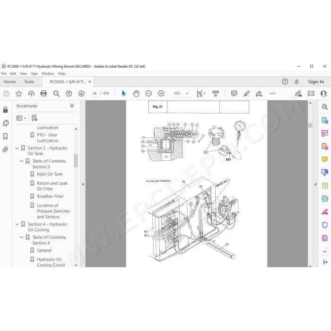Select the highlight pen tool

point(246,93)
